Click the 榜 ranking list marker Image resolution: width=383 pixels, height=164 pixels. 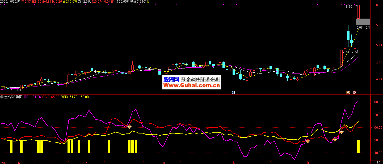[348, 93]
